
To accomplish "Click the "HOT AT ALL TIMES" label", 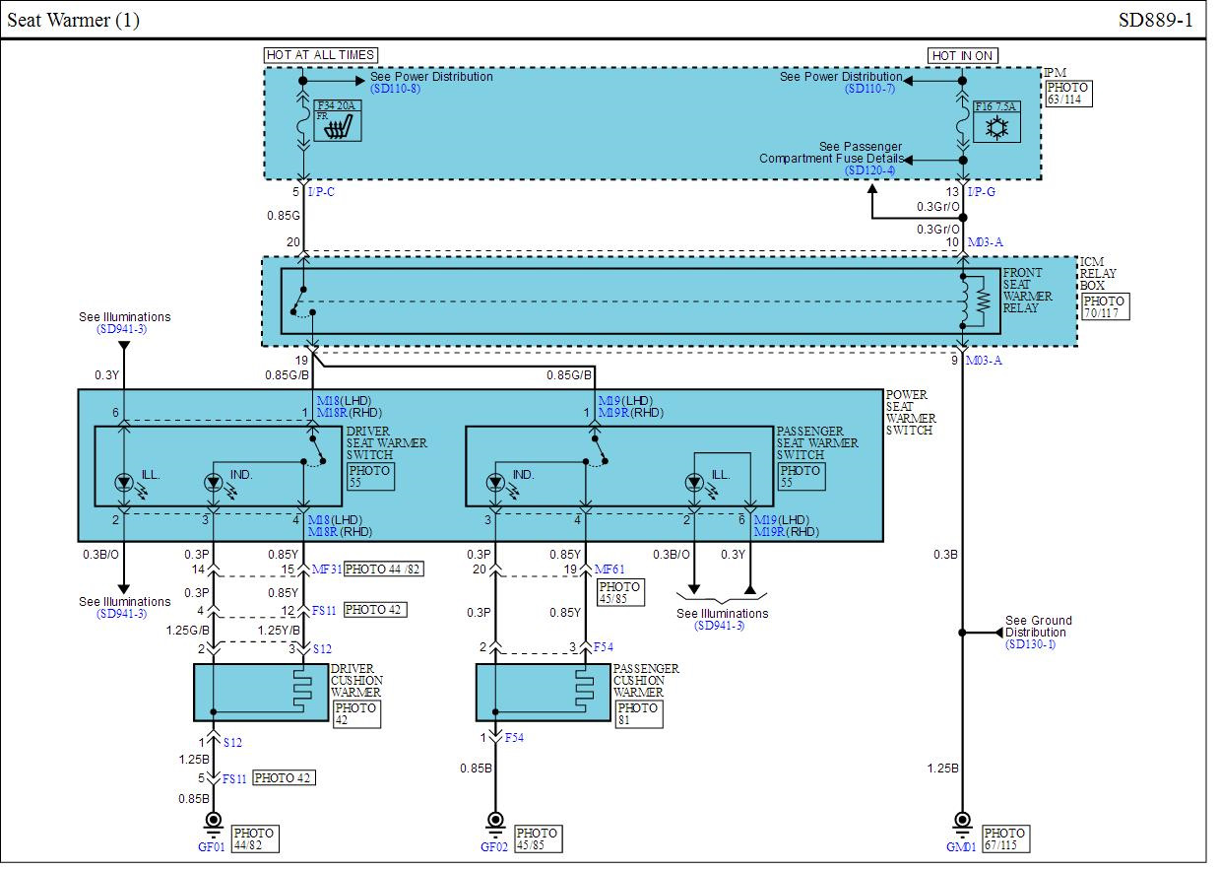I will click(x=320, y=55).
